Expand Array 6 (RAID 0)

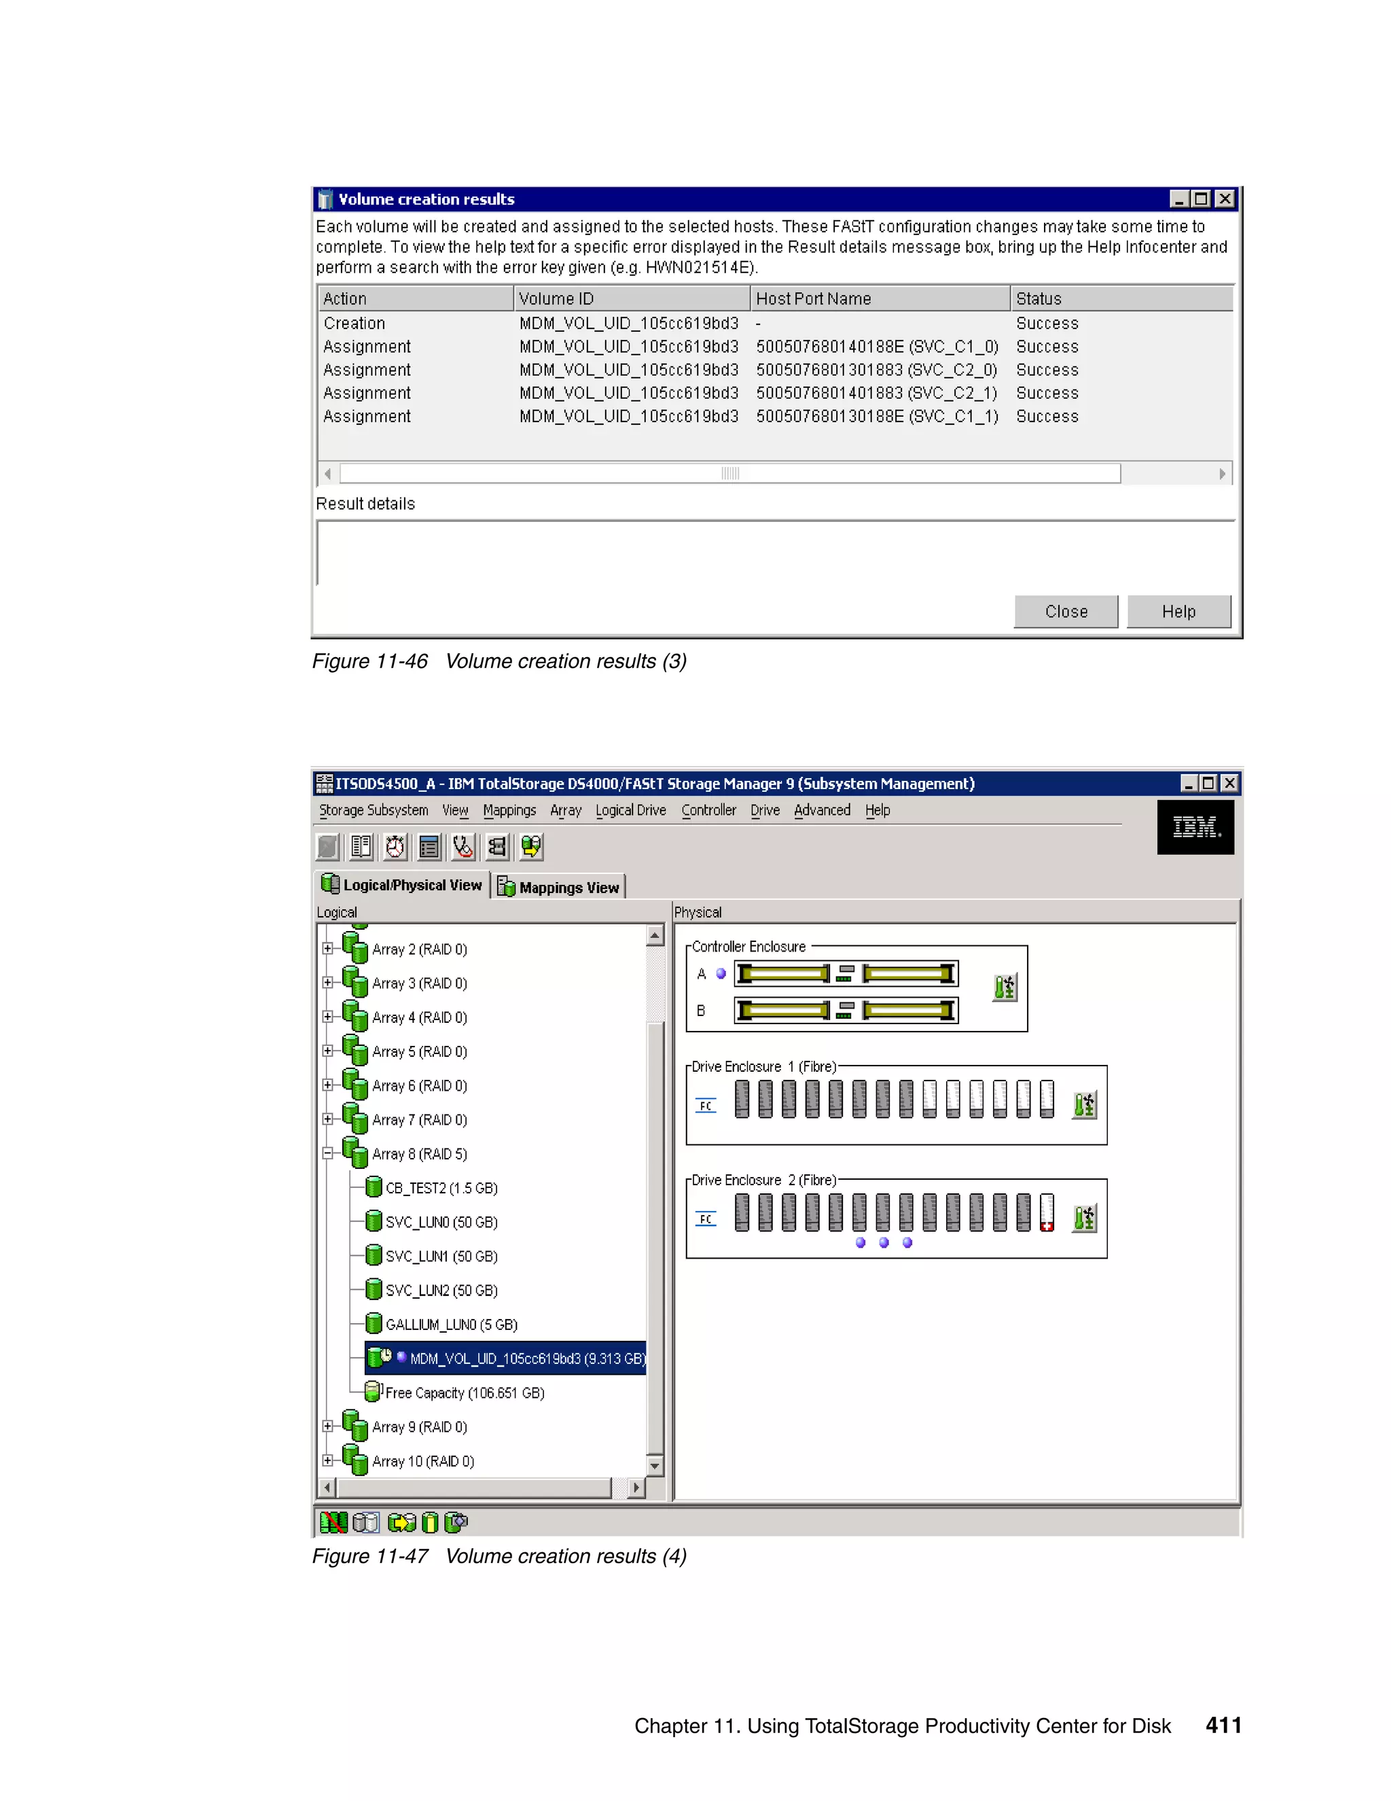tap(327, 1085)
